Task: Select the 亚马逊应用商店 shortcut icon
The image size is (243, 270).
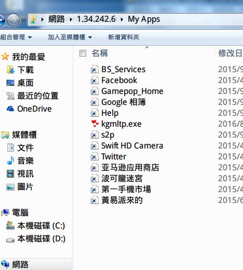Action: (x=95, y=168)
